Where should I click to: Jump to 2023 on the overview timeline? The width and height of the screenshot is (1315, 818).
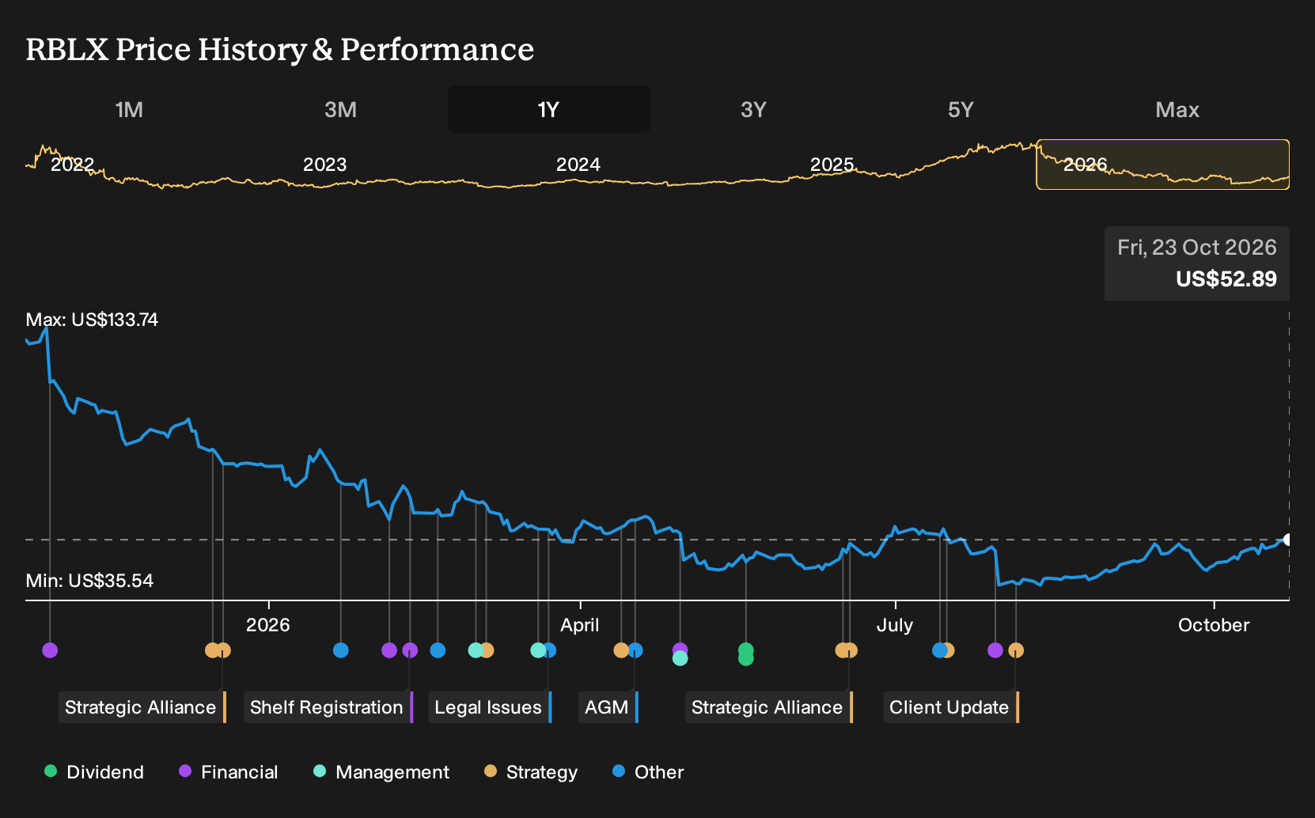pos(324,165)
